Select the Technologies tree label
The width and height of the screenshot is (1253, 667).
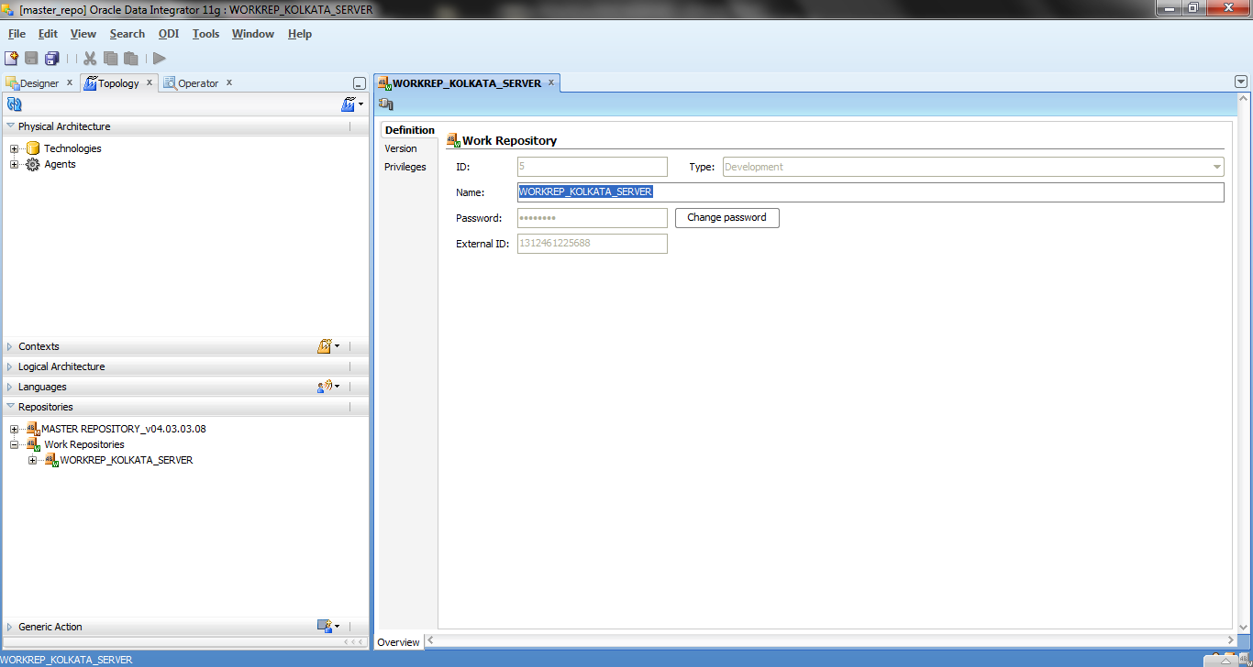tap(72, 148)
